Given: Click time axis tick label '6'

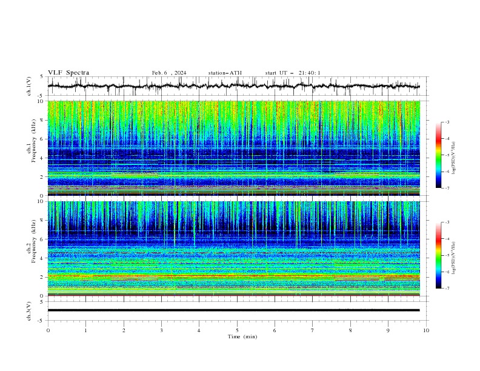Looking at the screenshot, I should 275,330.
